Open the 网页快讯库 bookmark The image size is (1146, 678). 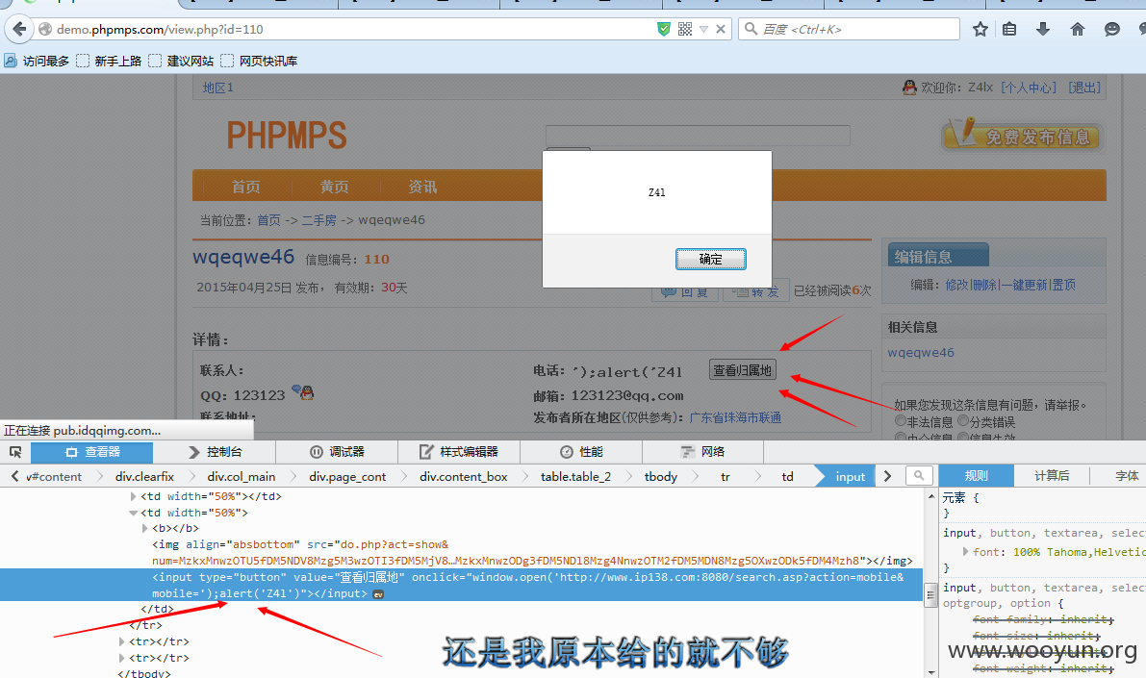[x=260, y=61]
